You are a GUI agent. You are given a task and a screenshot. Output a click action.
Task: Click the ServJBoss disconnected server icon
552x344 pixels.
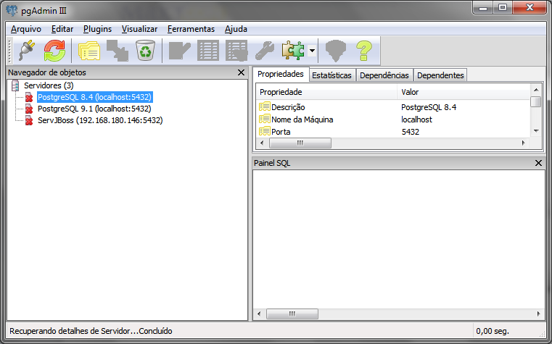[29, 120]
